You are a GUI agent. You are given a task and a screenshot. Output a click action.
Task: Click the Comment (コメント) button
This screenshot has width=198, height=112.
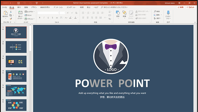tap(191, 7)
